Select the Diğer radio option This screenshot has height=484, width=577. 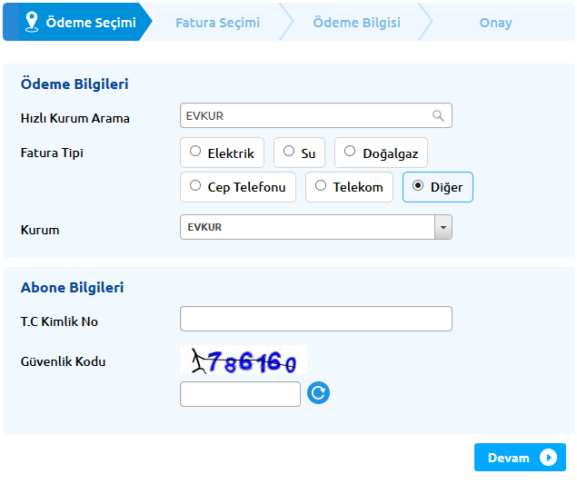pyautogui.click(x=417, y=186)
